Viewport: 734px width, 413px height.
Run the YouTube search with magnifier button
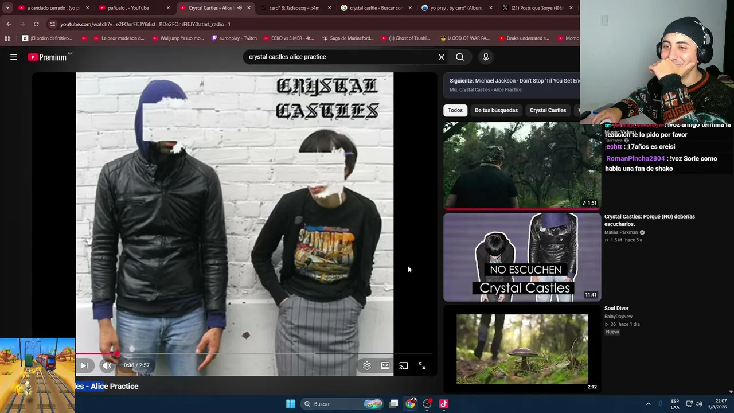(460, 57)
